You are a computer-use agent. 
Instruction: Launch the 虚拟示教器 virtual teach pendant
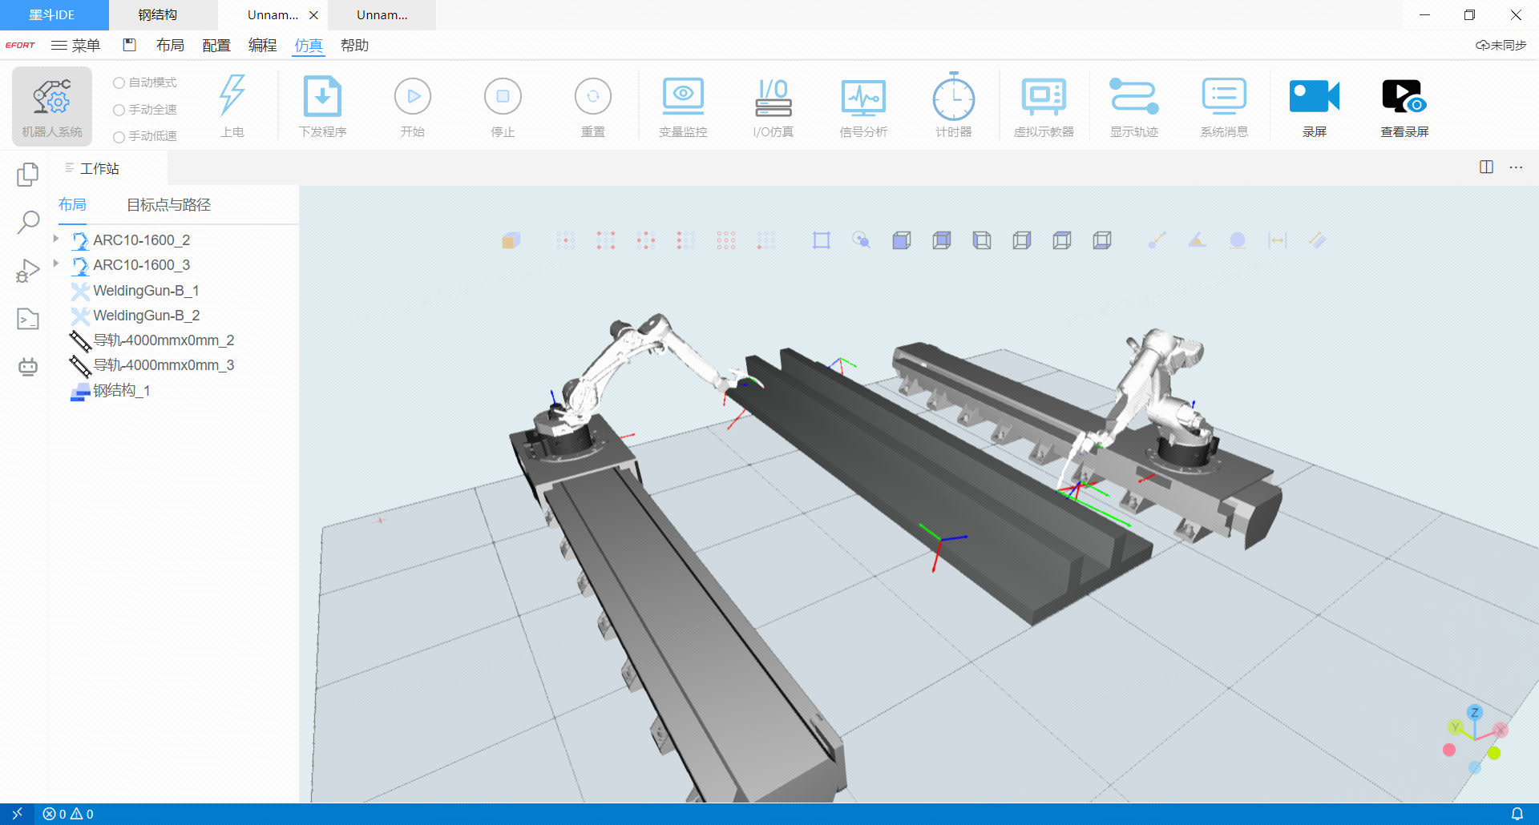pyautogui.click(x=1043, y=107)
